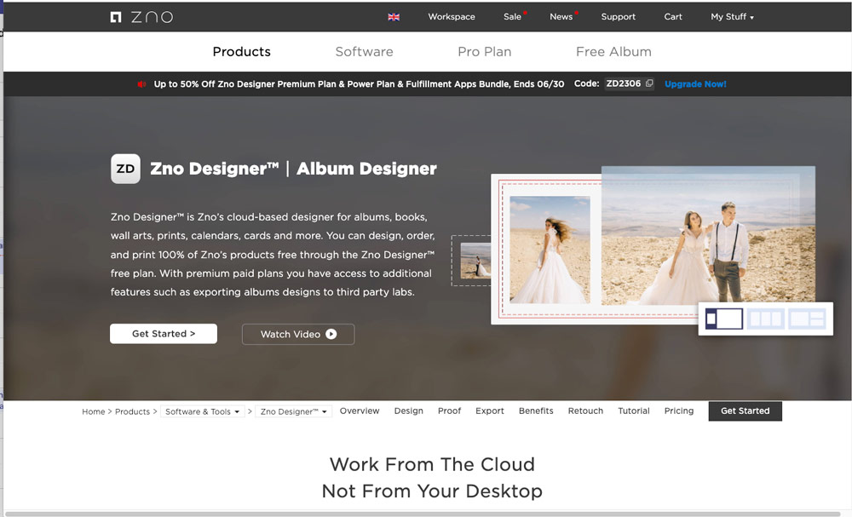Click the 'Zno Designer™ | Album Designer' title
Image resolution: width=852 pixels, height=517 pixels.
(x=293, y=169)
